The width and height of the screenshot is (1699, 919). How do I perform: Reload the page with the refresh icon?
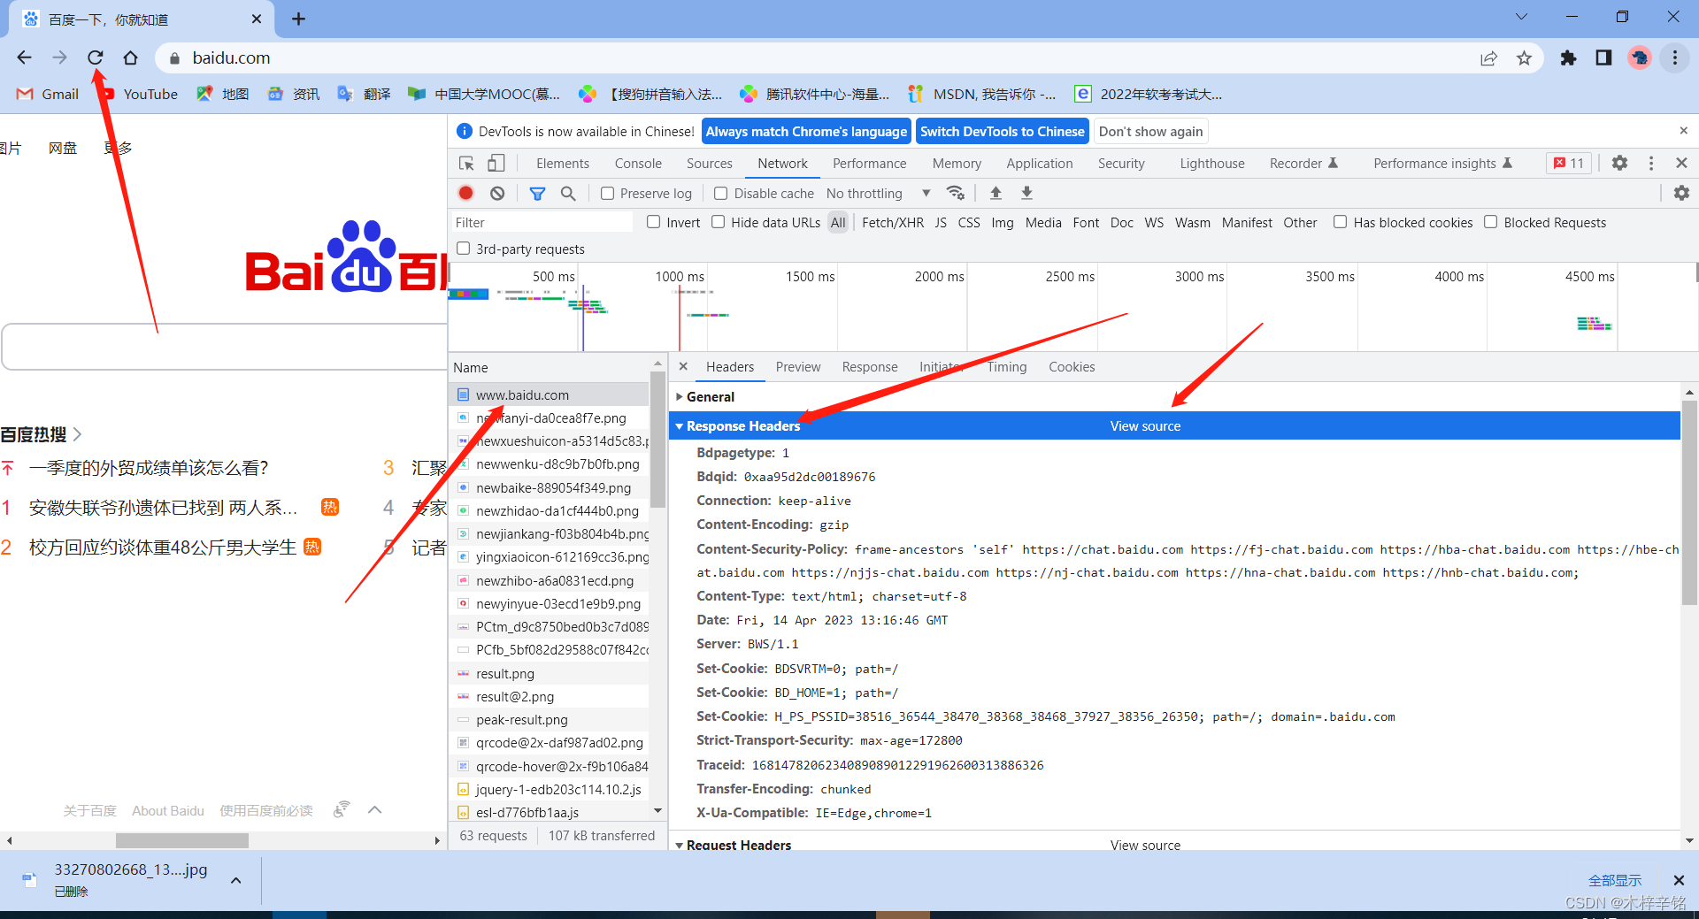[96, 57]
